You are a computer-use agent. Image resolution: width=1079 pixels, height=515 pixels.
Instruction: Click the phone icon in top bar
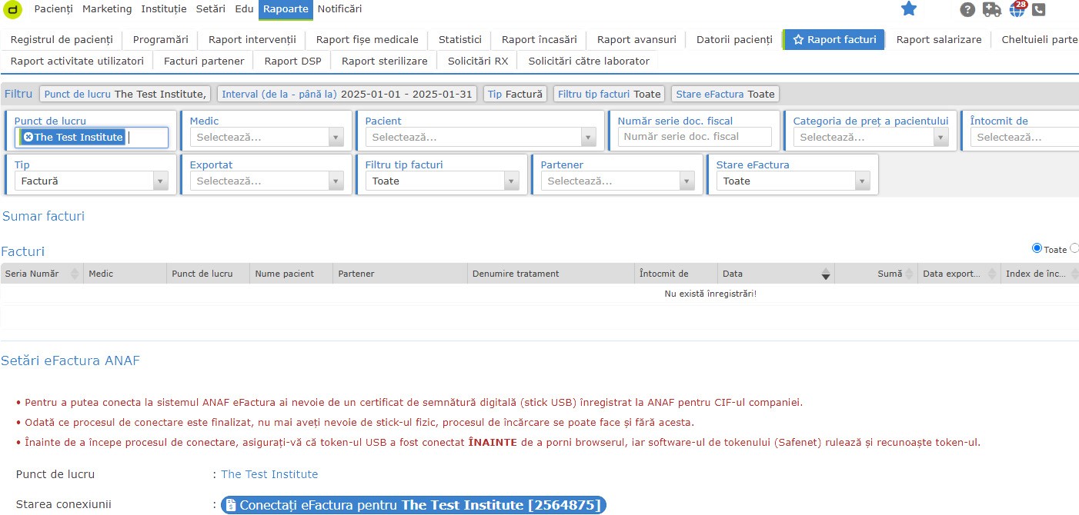1039,9
